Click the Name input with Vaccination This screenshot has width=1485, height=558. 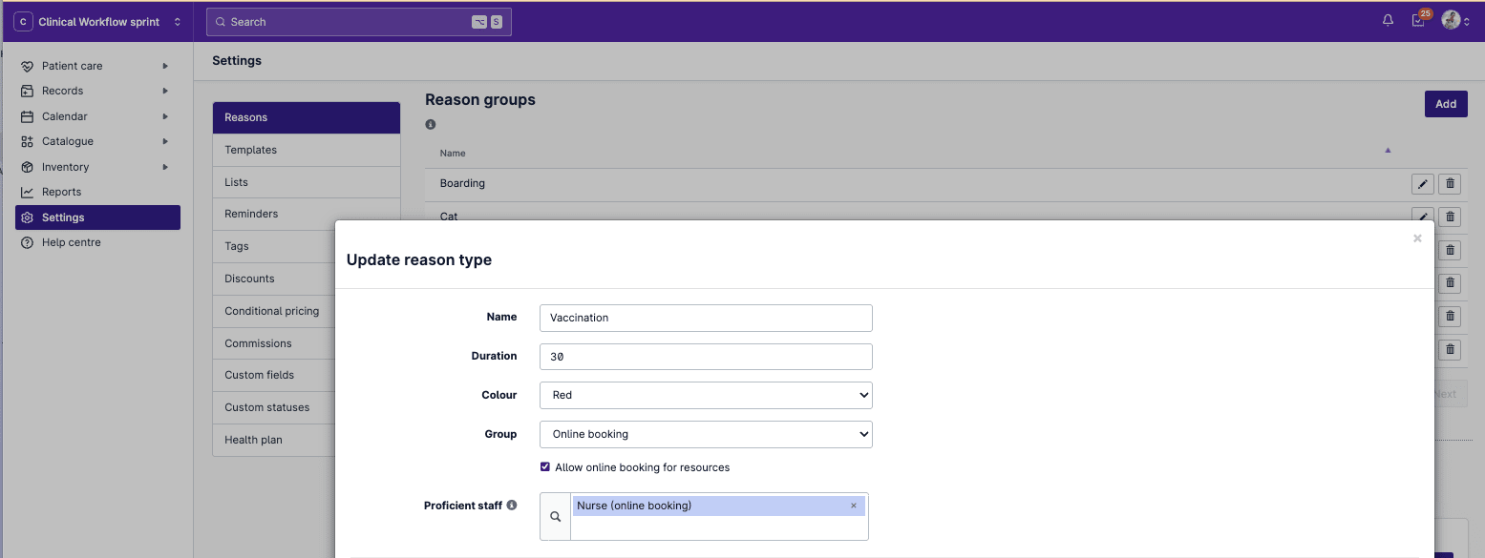706,318
